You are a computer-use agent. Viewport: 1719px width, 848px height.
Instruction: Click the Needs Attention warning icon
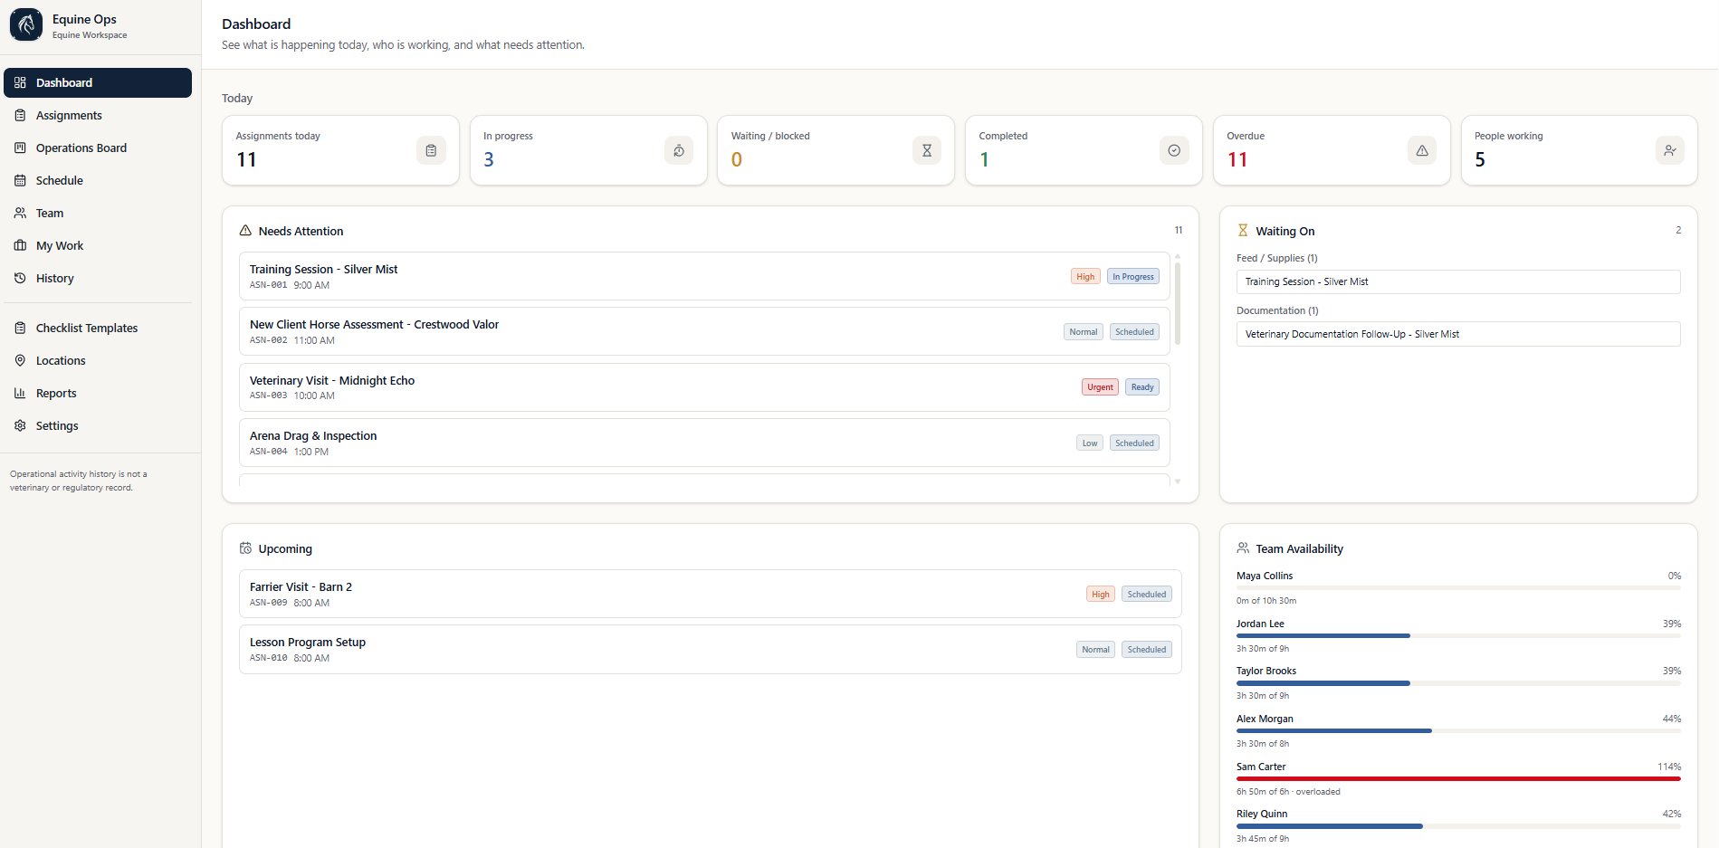(245, 231)
